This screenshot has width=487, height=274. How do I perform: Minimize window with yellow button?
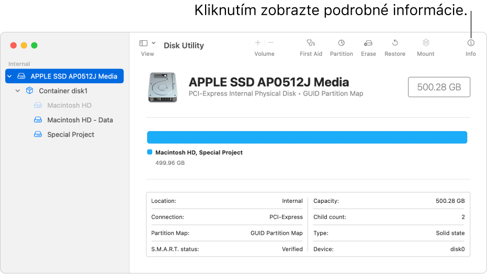24,45
